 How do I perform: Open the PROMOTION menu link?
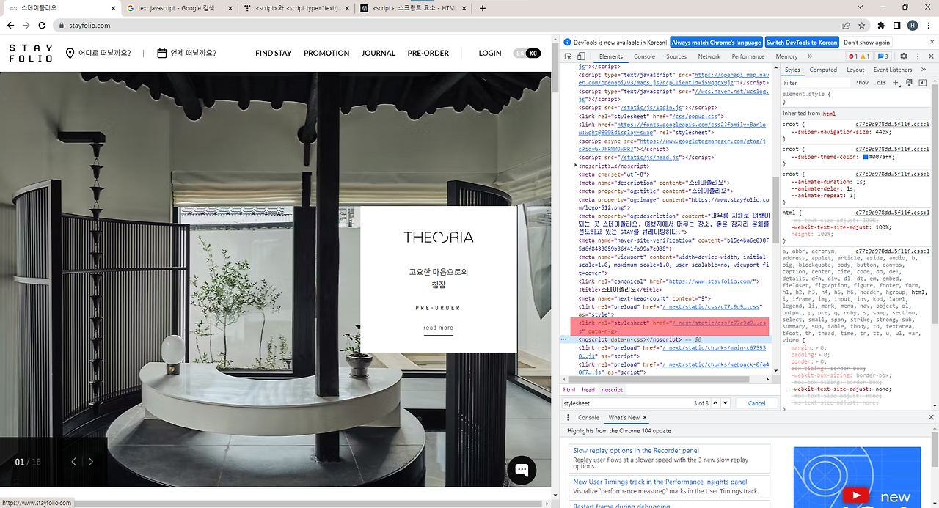point(326,53)
